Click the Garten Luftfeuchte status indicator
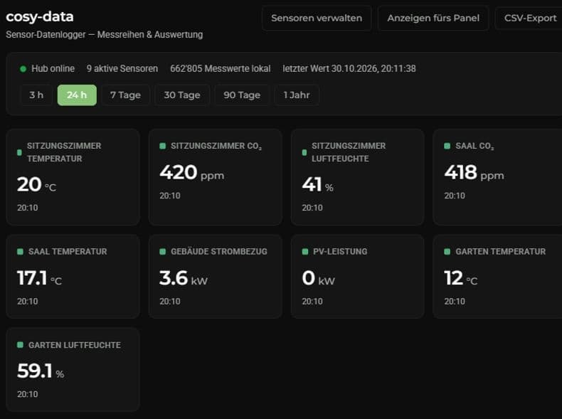Image resolution: width=562 pixels, height=419 pixels. [20, 345]
